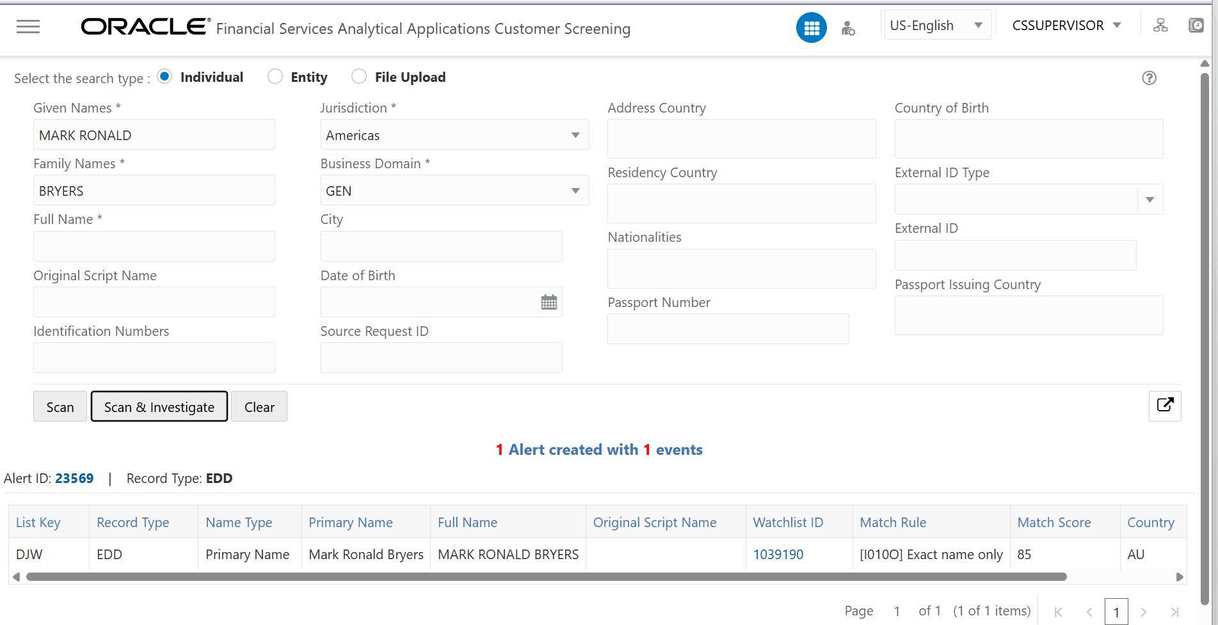Sort by Primary Name column header
This screenshot has height=625, width=1218.
[351, 523]
